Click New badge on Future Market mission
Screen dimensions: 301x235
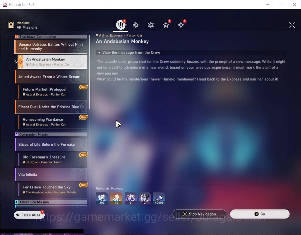click(x=83, y=87)
